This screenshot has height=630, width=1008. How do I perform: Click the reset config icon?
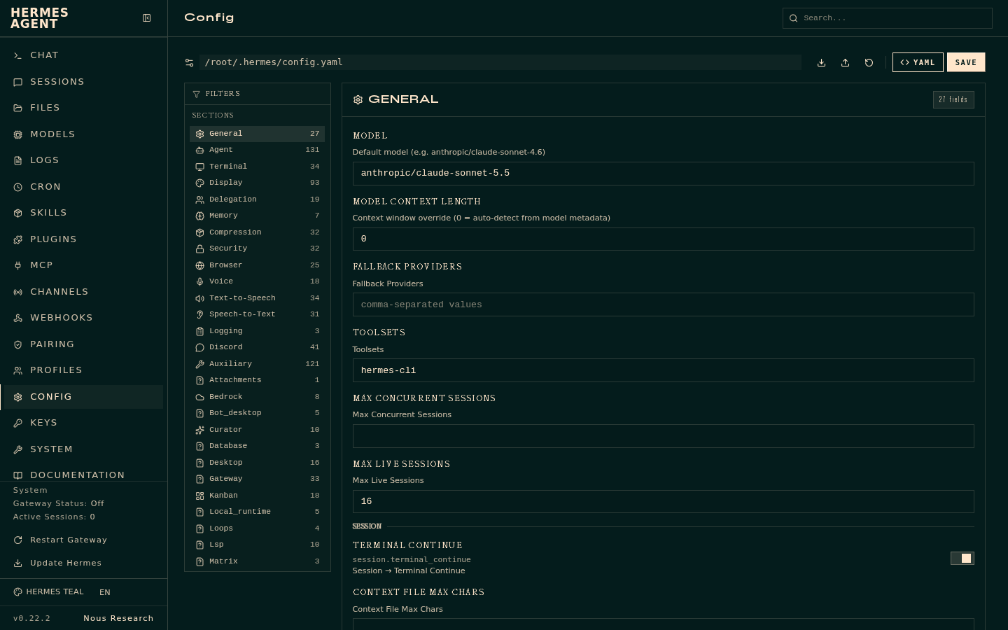(x=869, y=62)
